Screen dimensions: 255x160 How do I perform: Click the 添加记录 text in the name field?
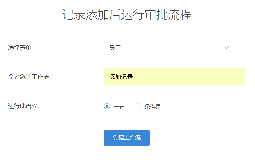point(121,77)
